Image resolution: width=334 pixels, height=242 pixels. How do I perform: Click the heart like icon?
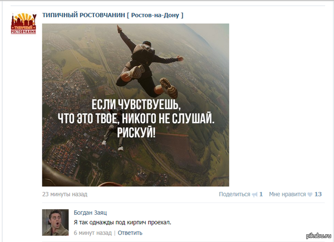[310, 195]
